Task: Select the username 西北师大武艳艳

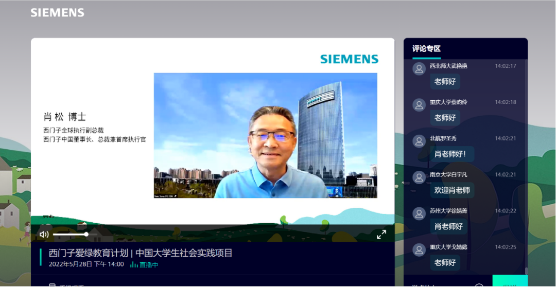Action: [448, 66]
